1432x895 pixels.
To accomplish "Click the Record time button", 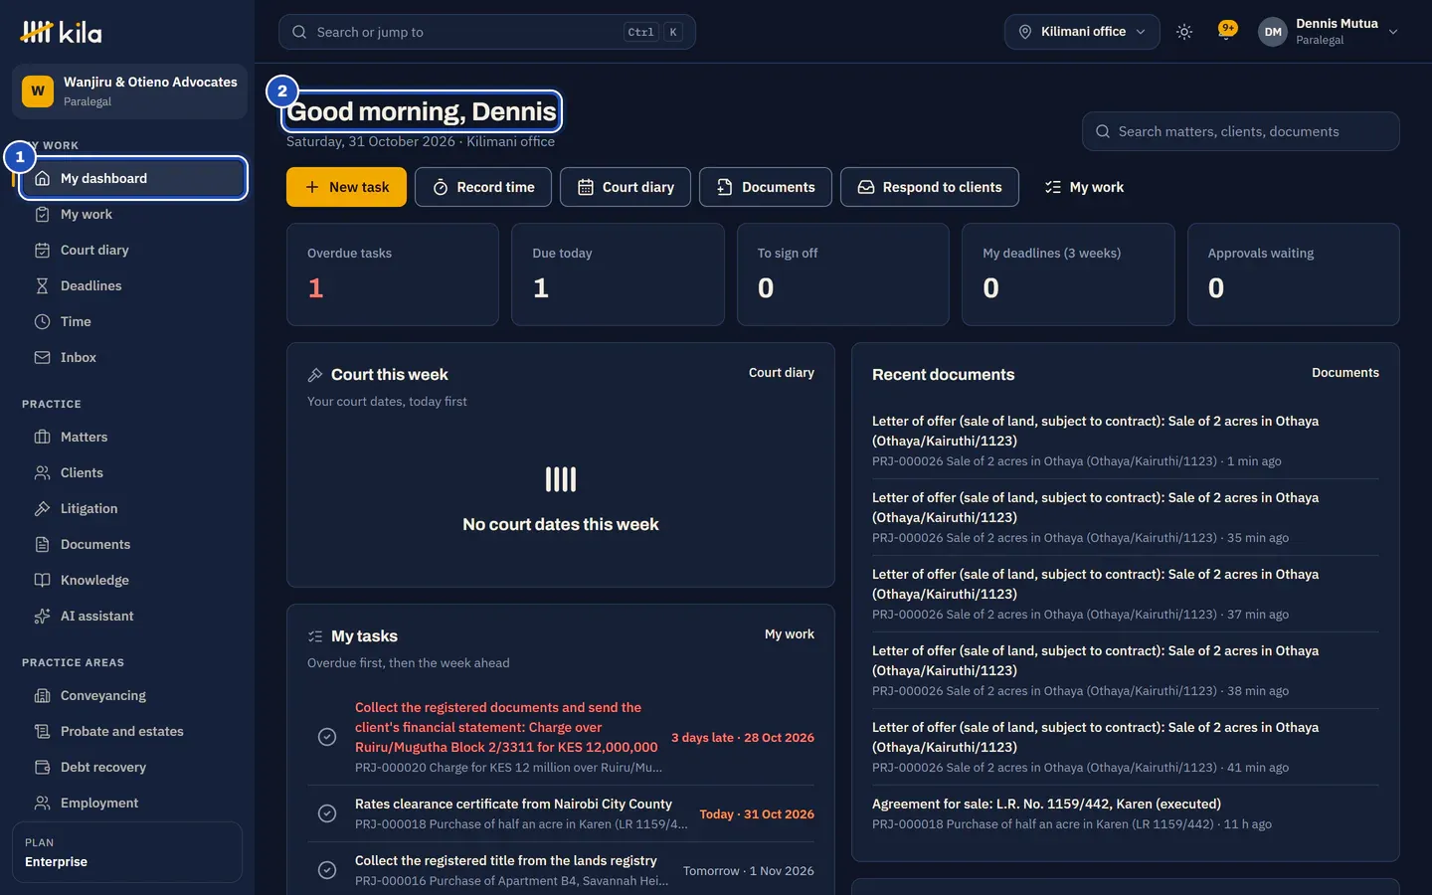I will [483, 187].
